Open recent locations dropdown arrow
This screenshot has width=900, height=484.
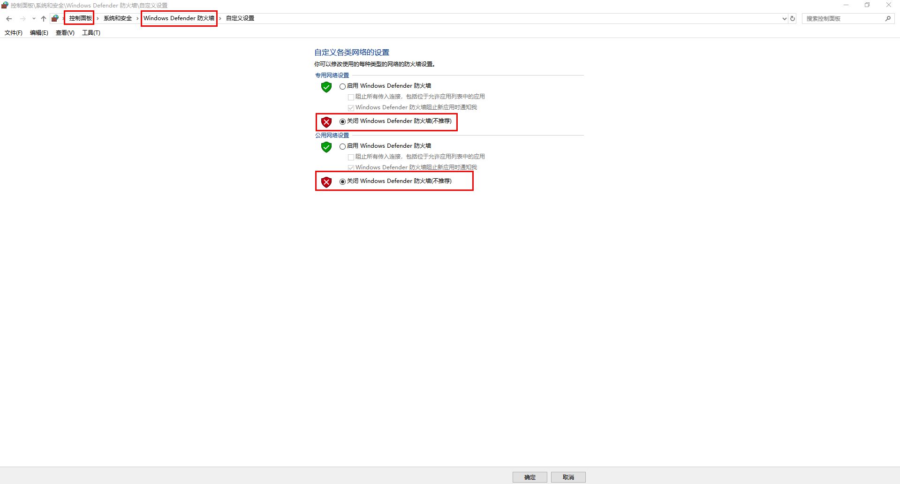(34, 19)
